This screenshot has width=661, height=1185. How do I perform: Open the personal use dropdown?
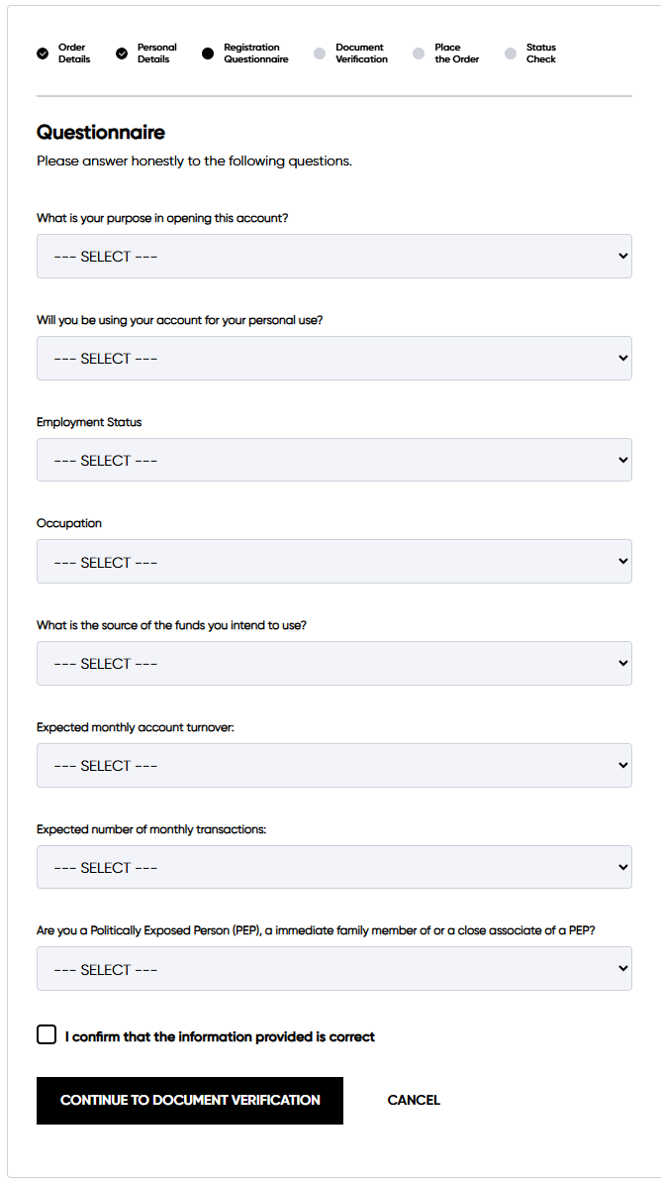[333, 358]
